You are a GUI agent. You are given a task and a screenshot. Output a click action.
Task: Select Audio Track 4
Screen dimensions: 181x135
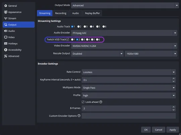(x=91, y=27)
